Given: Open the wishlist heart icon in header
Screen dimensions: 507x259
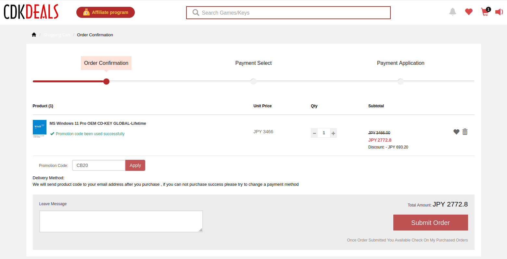Looking at the screenshot, I should point(469,12).
